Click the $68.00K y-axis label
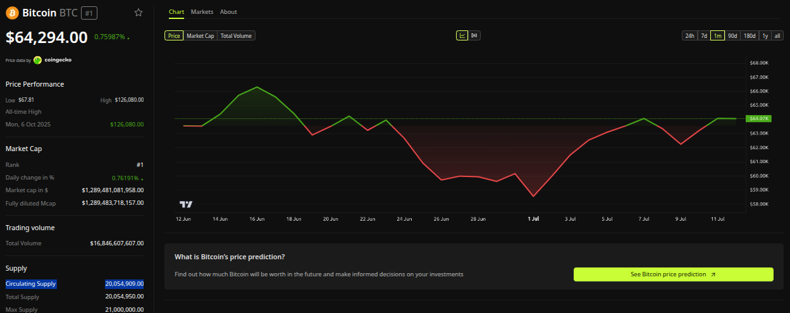Viewport: 790px width, 313px height. coord(758,63)
